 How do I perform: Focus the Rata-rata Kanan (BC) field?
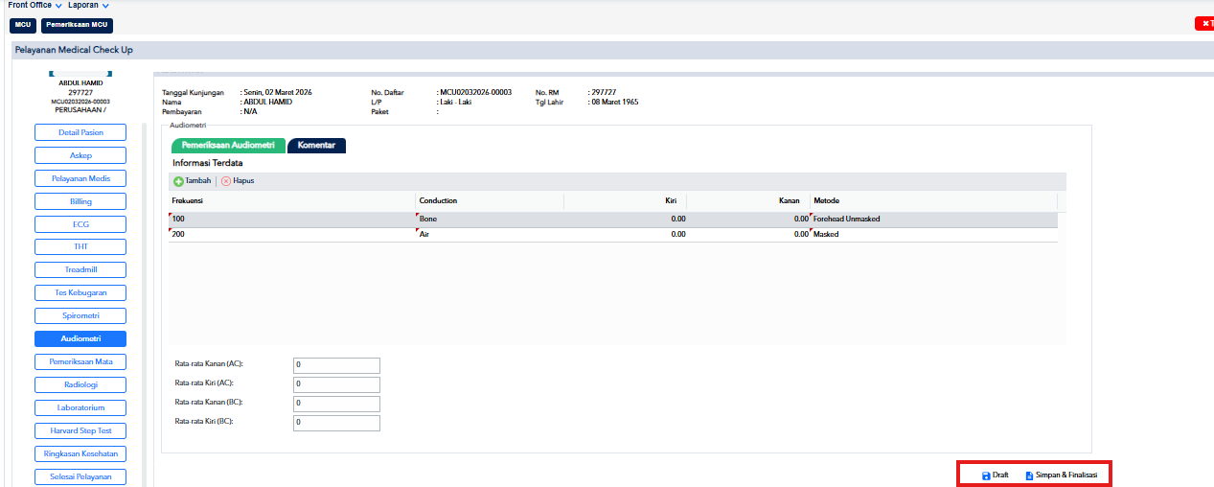point(336,404)
